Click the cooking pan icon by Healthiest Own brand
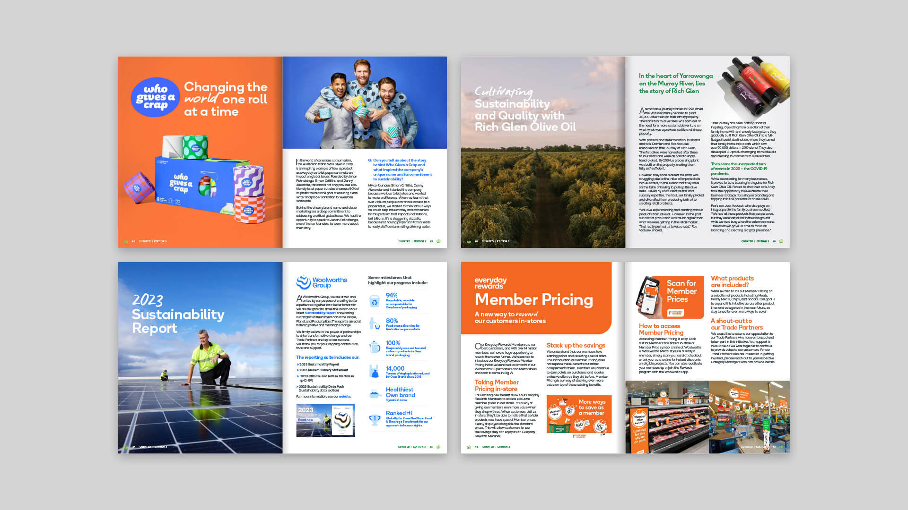This screenshot has height=510, width=908. (375, 394)
